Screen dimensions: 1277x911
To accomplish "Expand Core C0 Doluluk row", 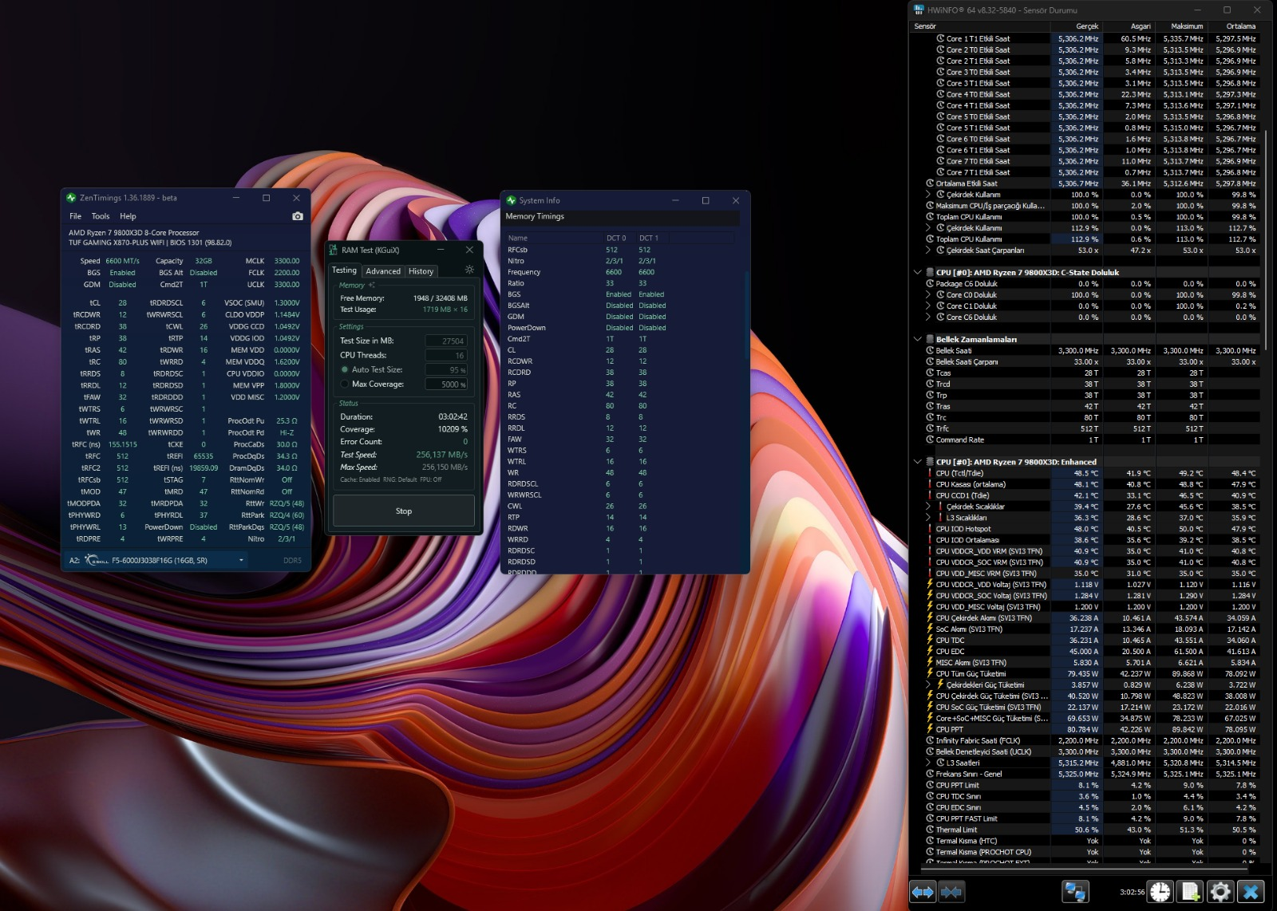I will tap(928, 294).
